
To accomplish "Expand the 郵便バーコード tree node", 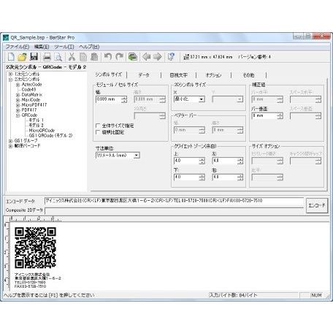I will (x=10, y=146).
